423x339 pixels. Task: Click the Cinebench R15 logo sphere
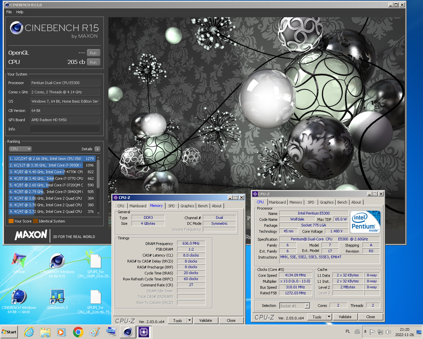[x=16, y=28]
